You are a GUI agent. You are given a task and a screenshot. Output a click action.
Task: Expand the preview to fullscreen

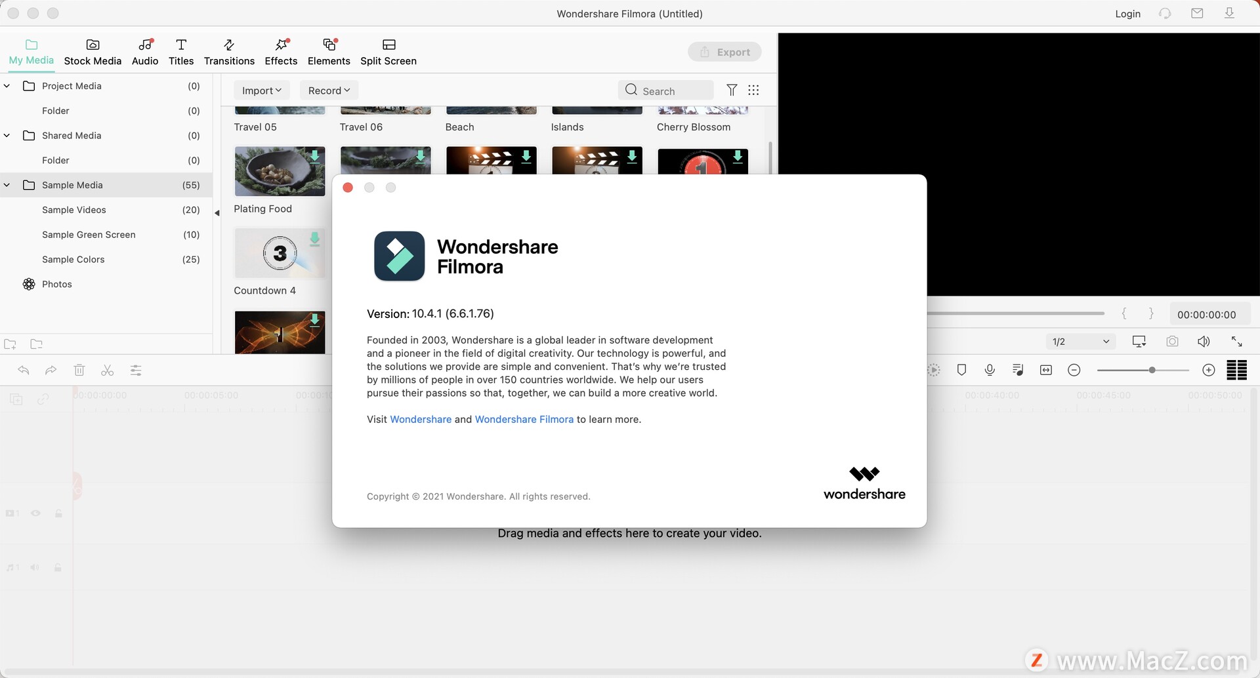(x=1236, y=342)
